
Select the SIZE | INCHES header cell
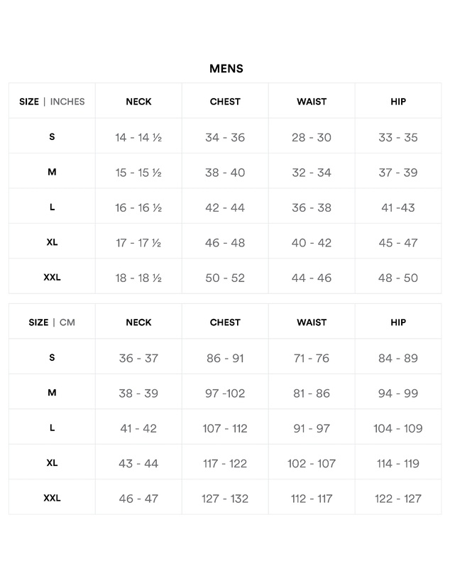52,102
